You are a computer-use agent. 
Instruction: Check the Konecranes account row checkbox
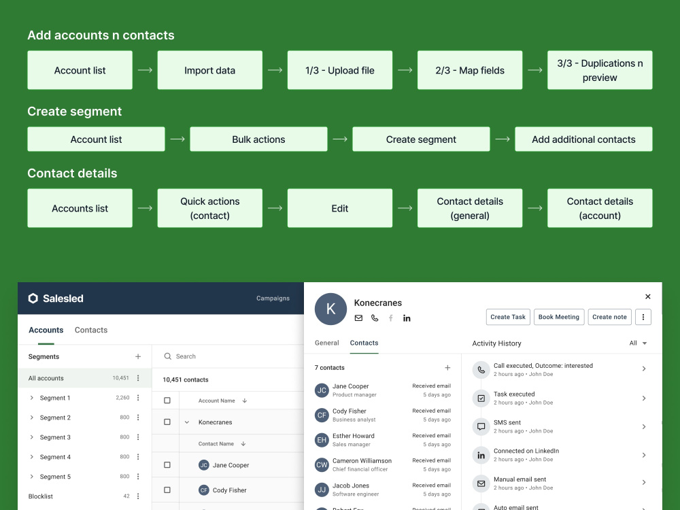(167, 422)
